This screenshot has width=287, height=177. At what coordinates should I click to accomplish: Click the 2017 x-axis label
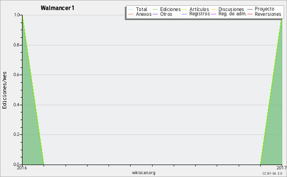[x=282, y=168]
